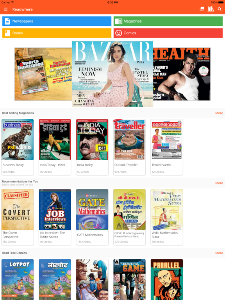The image size is (225, 300).
Task: Select the Sports Illustrated featured banner
Action: coord(43,74)
